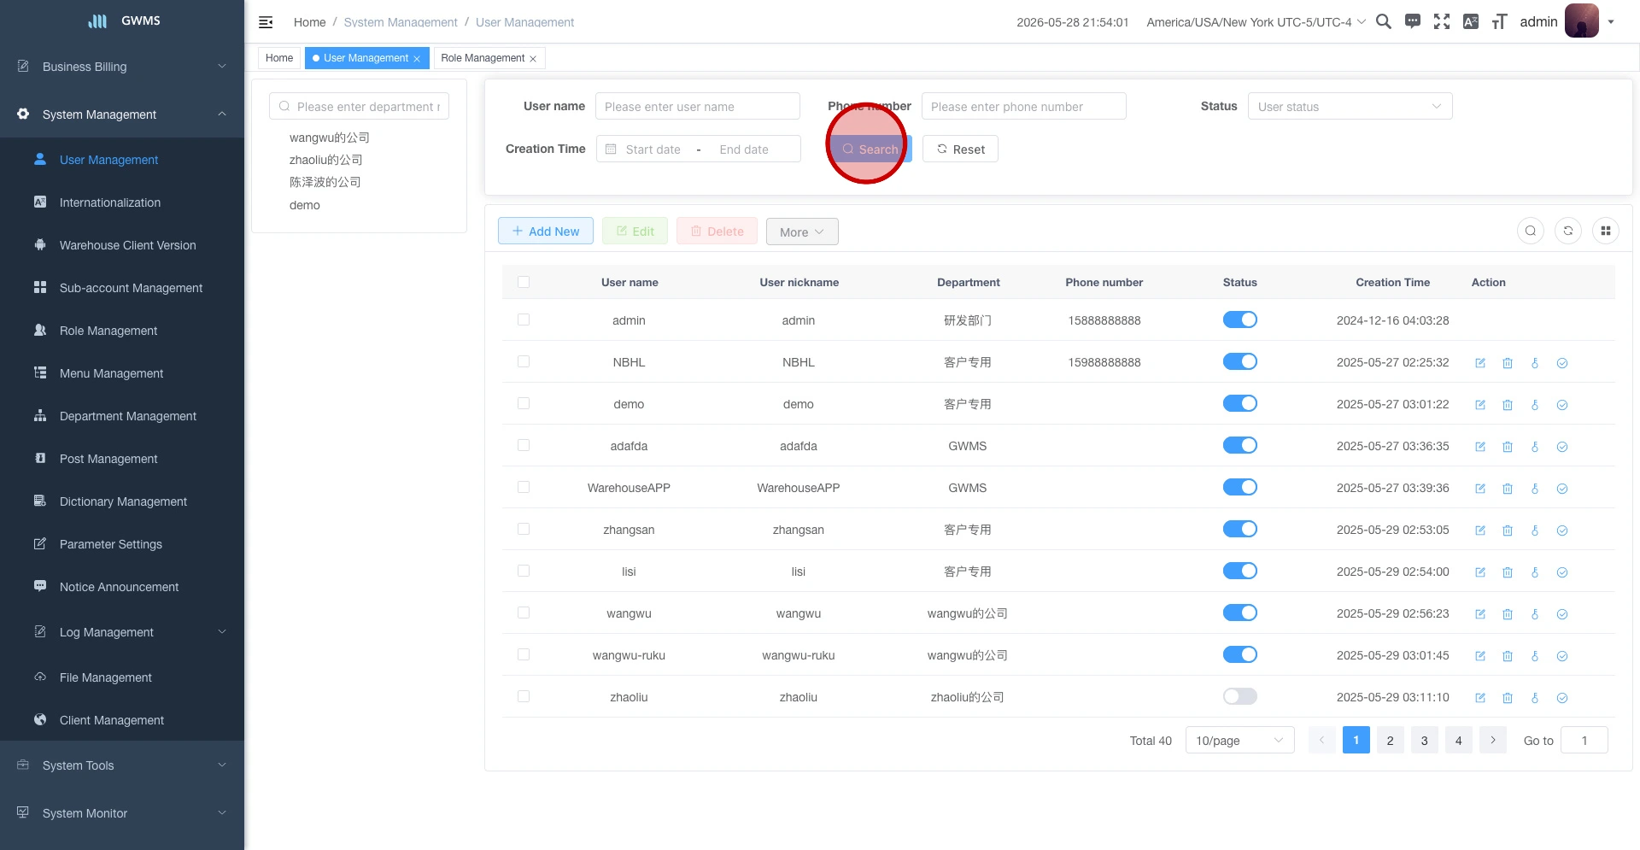This screenshot has width=1640, height=850.
Task: Click the key reset-password icon in adafda row
Action: [1535, 447]
